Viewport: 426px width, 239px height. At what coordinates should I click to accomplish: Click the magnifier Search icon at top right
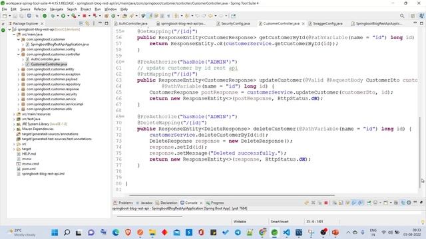pyautogui.click(x=402, y=16)
